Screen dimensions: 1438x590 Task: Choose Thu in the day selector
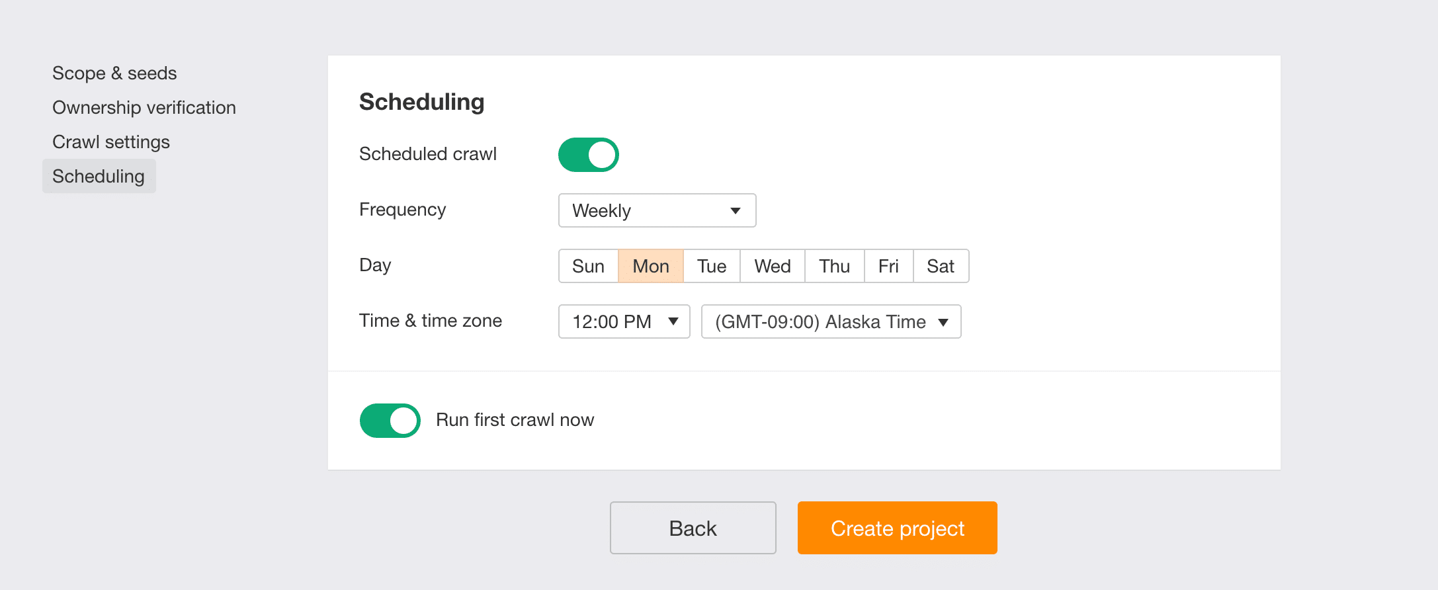(835, 266)
